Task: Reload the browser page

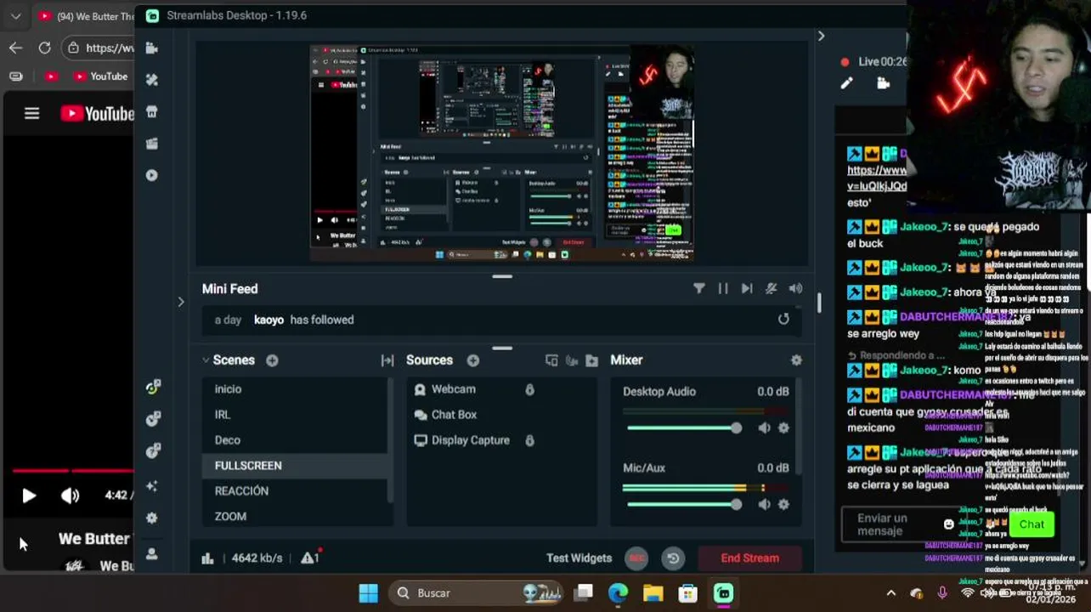Action: pyautogui.click(x=44, y=48)
